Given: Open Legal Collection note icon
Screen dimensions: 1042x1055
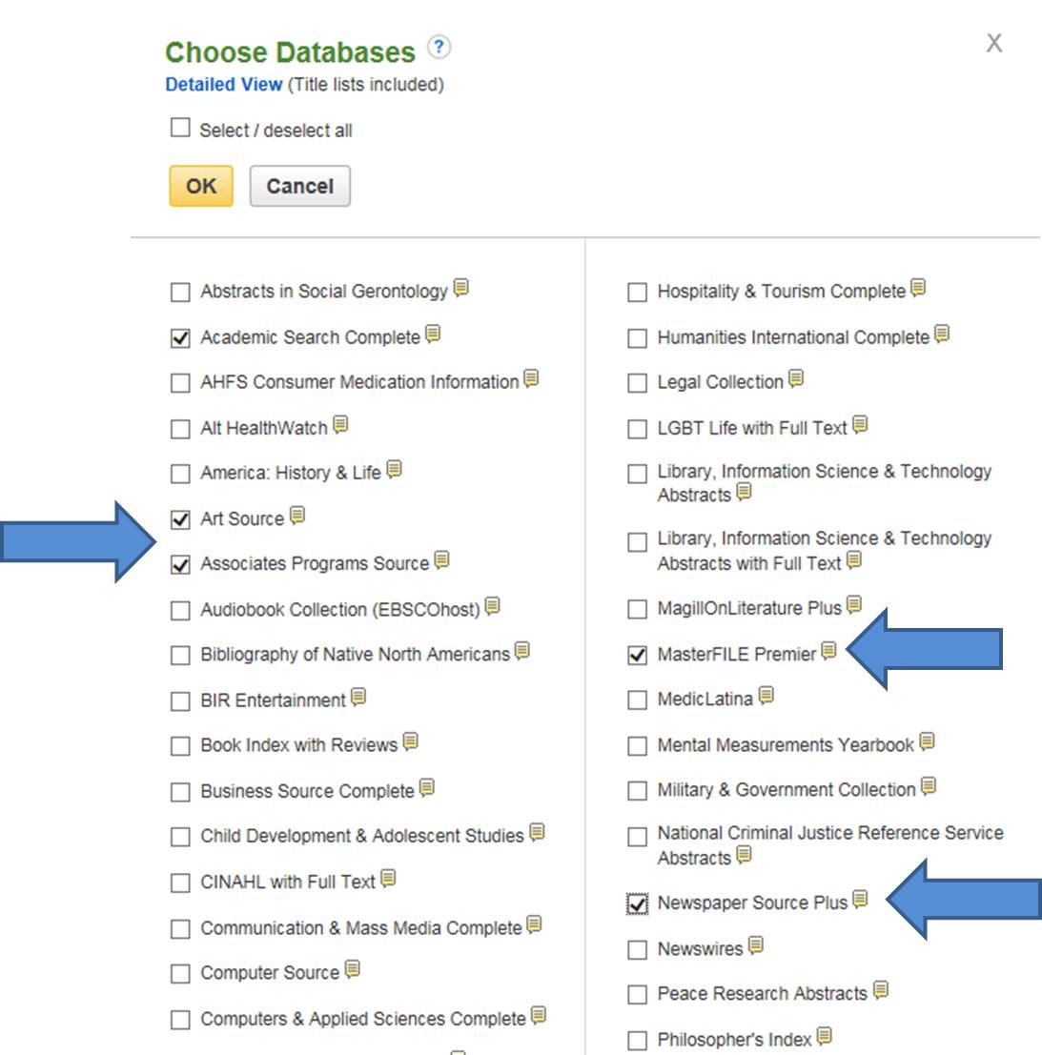Looking at the screenshot, I should click(796, 378).
